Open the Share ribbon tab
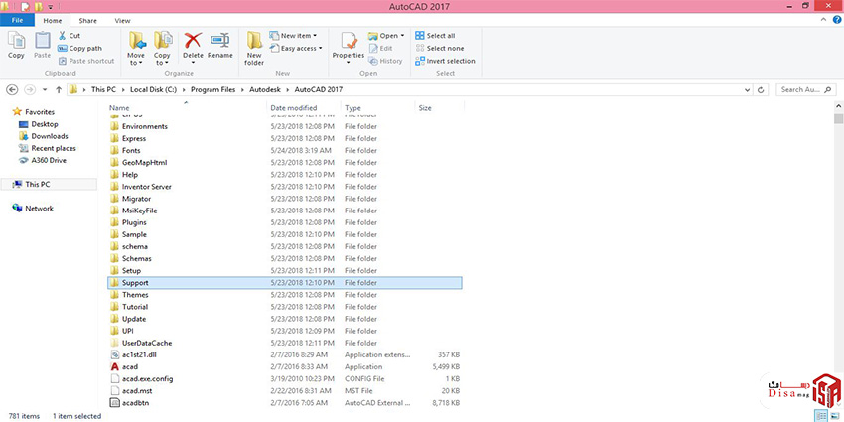This screenshot has height=422, width=844. [87, 20]
